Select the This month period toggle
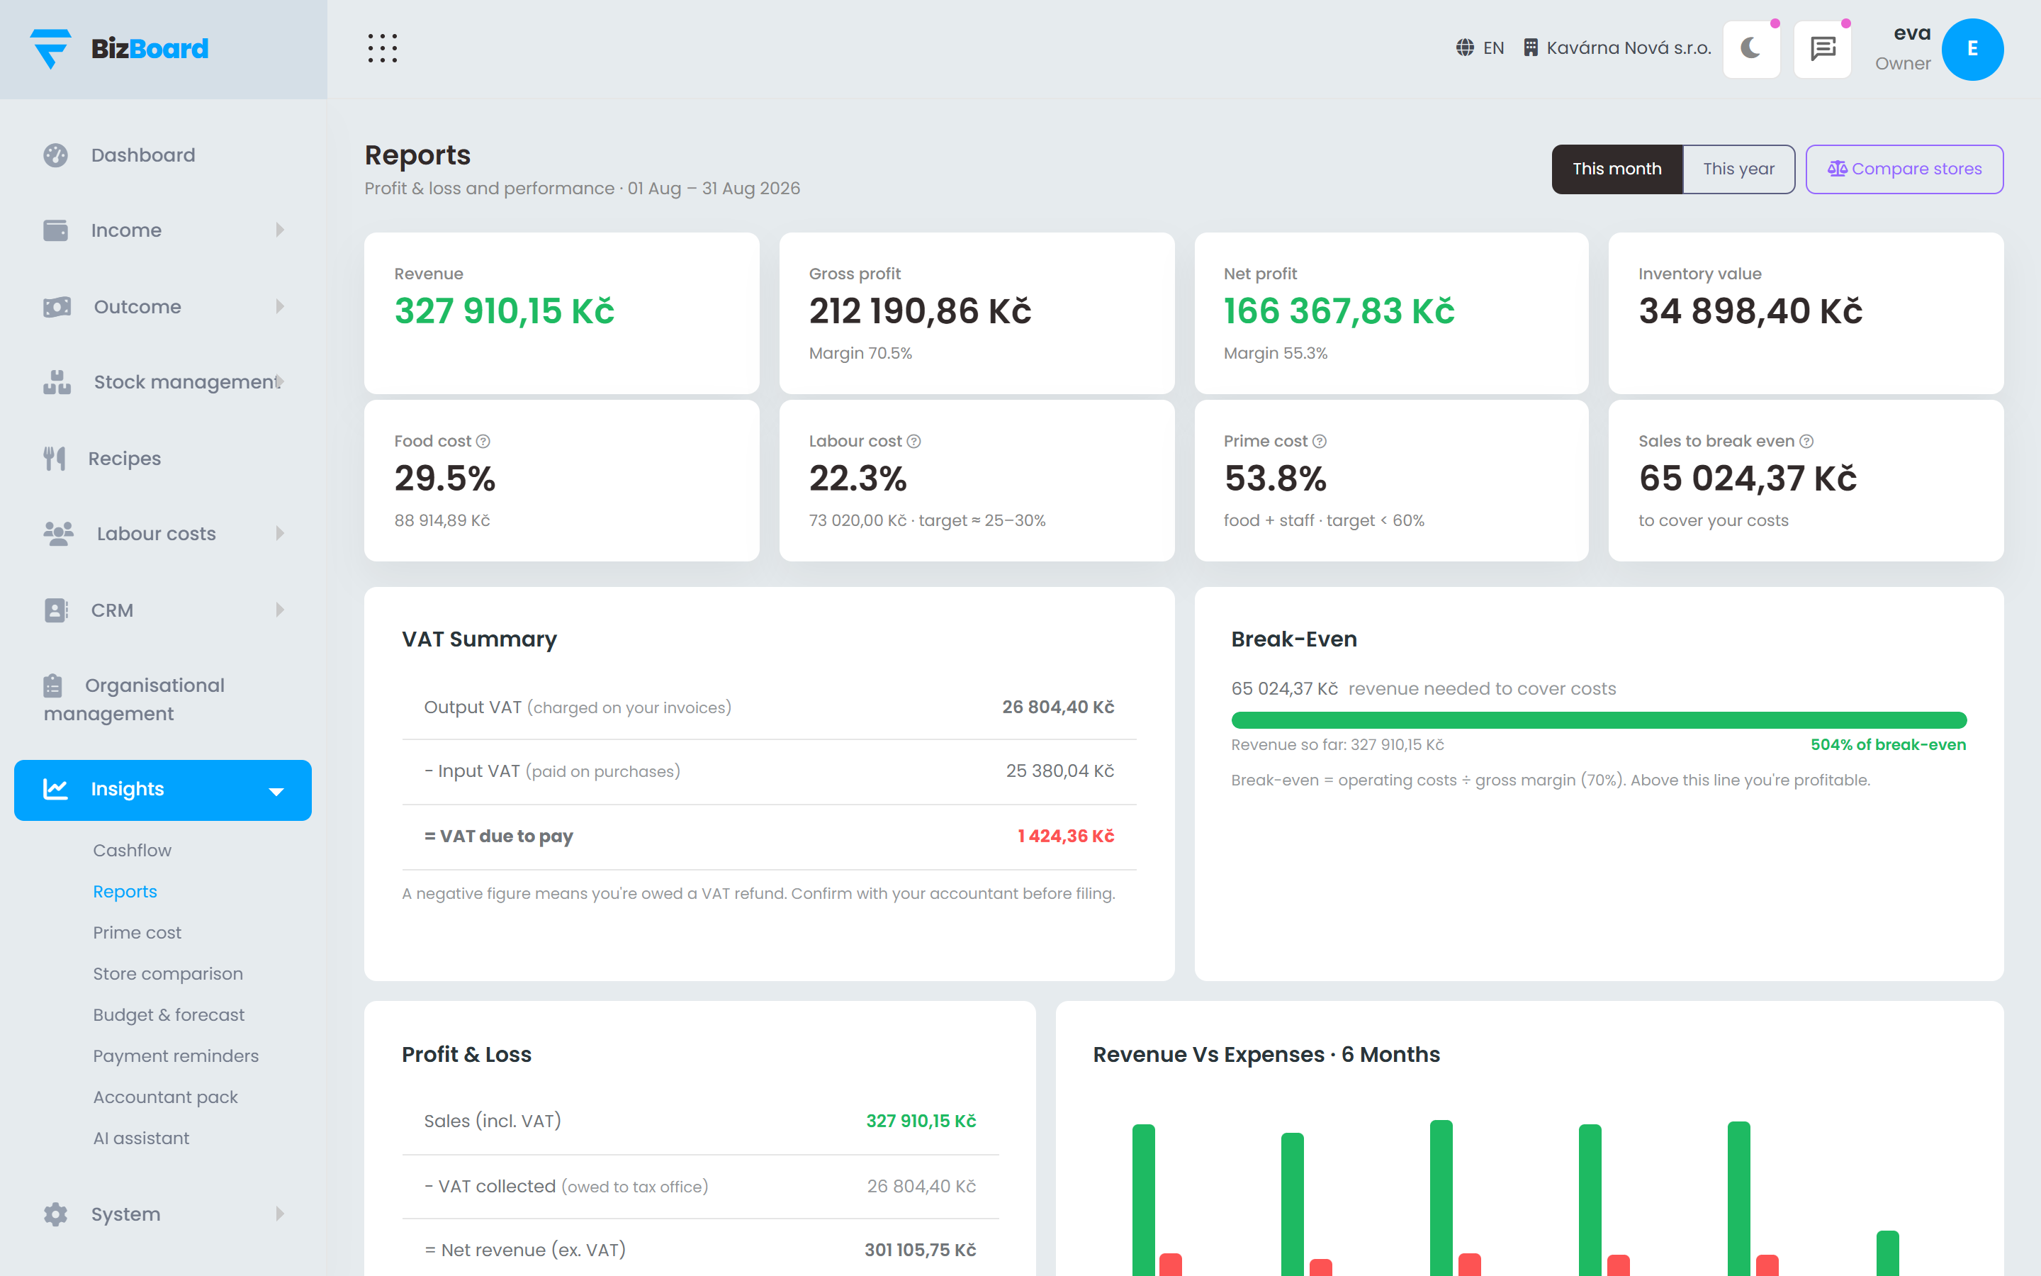Screen dimensions: 2041x1276 1617,169
